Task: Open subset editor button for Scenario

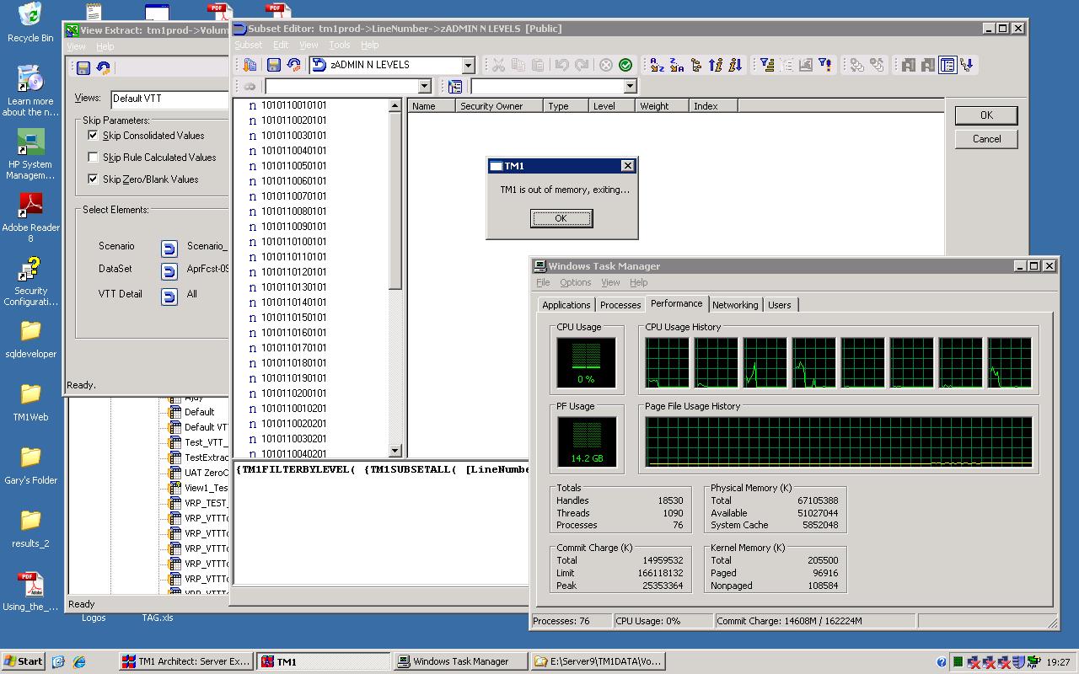Action: pos(169,249)
